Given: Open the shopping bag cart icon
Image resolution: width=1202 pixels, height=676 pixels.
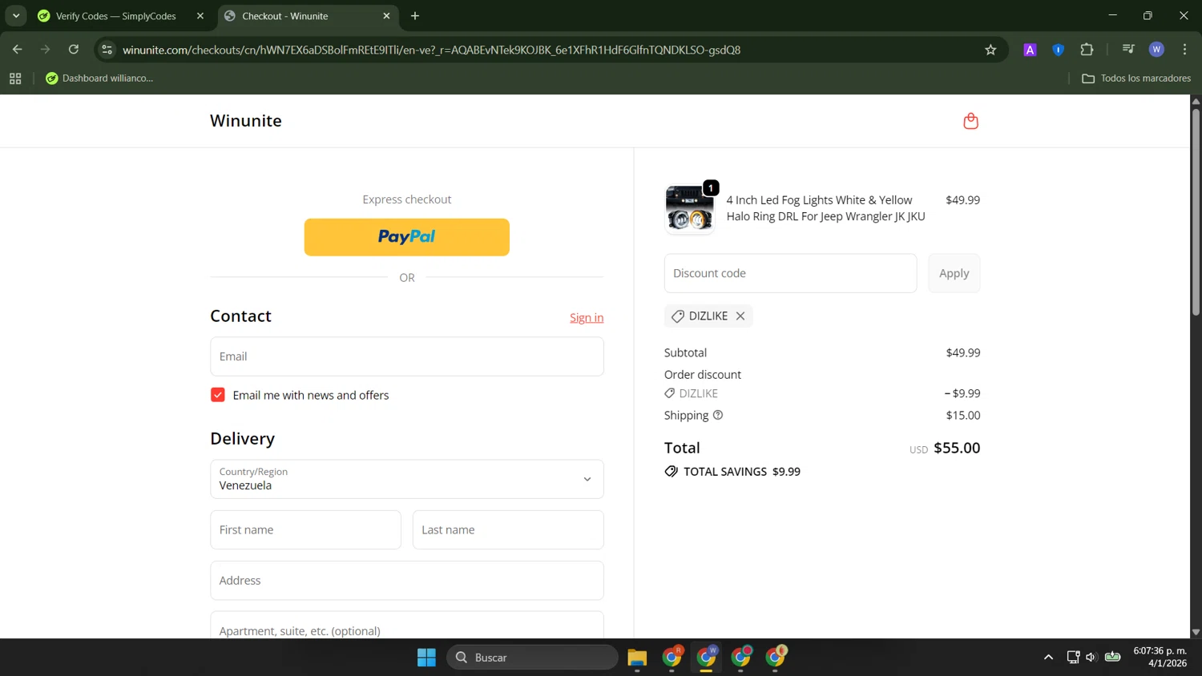Looking at the screenshot, I should [970, 121].
